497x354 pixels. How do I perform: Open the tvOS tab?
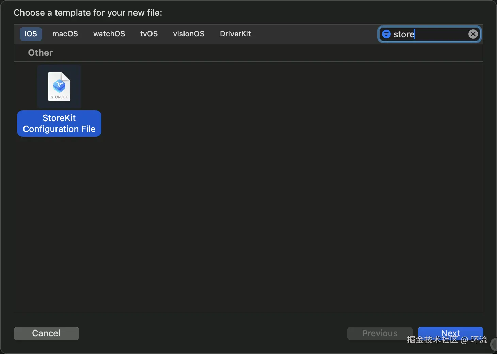click(x=149, y=34)
